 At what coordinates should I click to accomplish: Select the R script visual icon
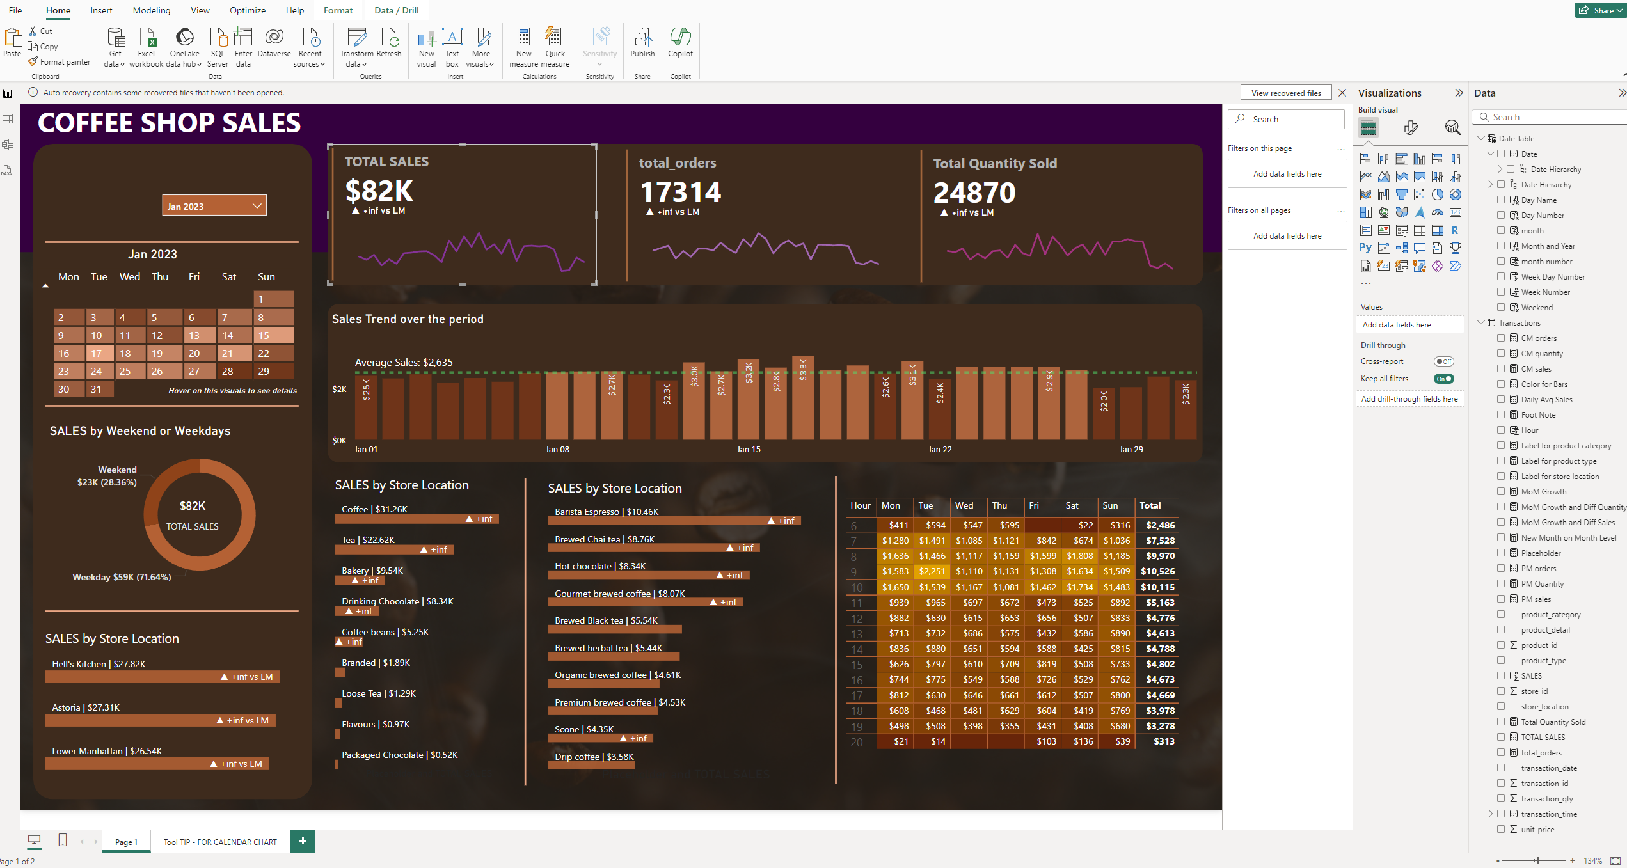coord(1455,230)
